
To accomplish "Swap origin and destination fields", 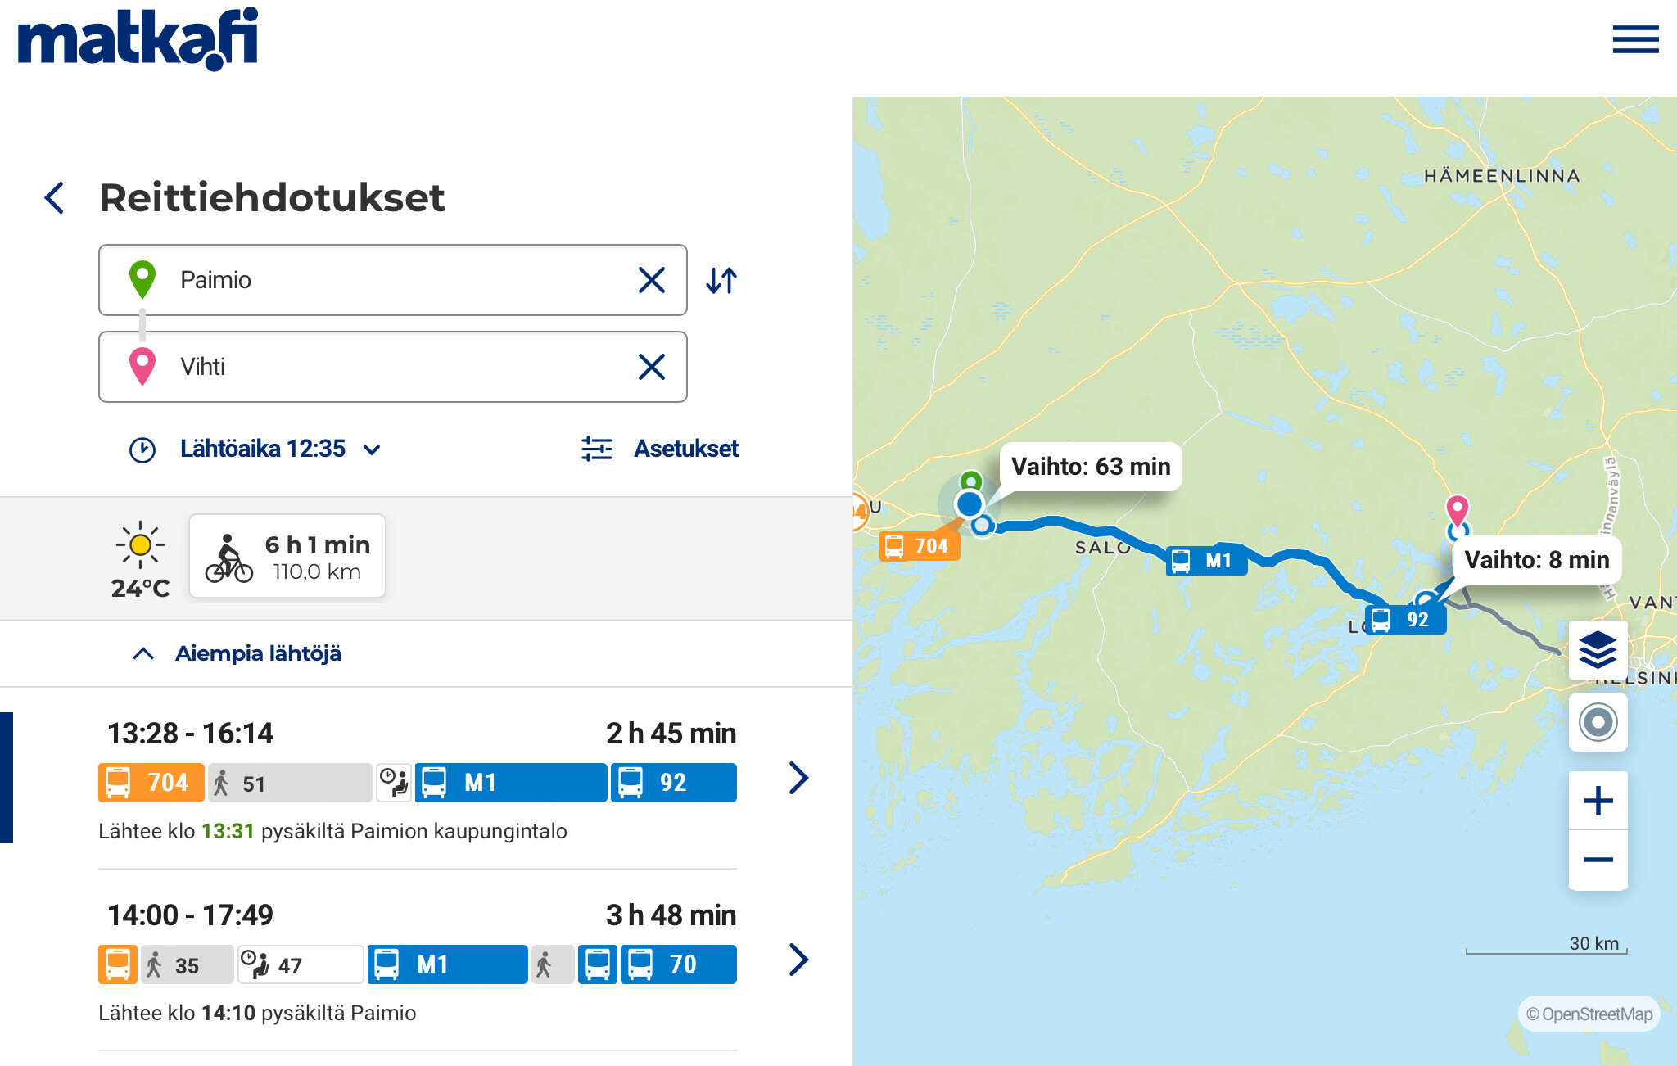I will 721,281.
